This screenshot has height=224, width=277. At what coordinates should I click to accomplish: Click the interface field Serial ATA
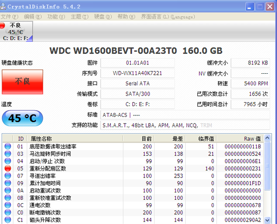click(x=138, y=83)
